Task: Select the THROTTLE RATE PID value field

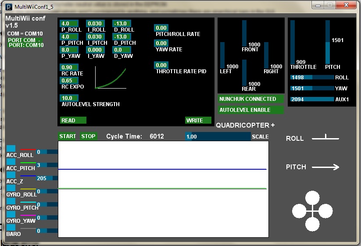Action: (161, 65)
